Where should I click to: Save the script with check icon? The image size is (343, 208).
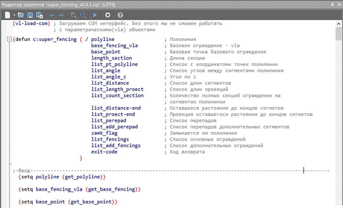tap(39, 15)
